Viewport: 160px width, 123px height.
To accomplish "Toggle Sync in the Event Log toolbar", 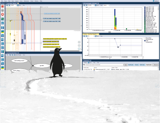I will [90, 63].
